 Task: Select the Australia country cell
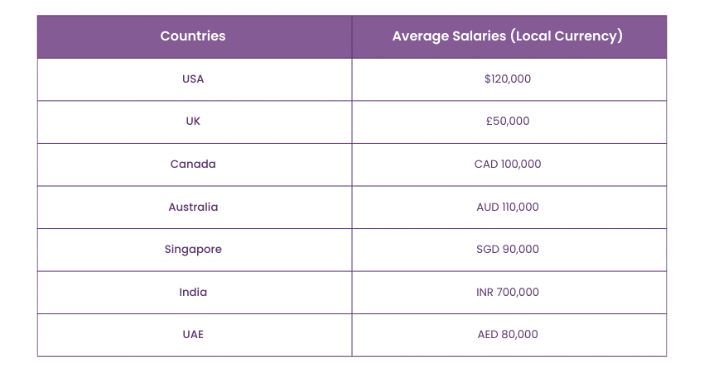(193, 207)
